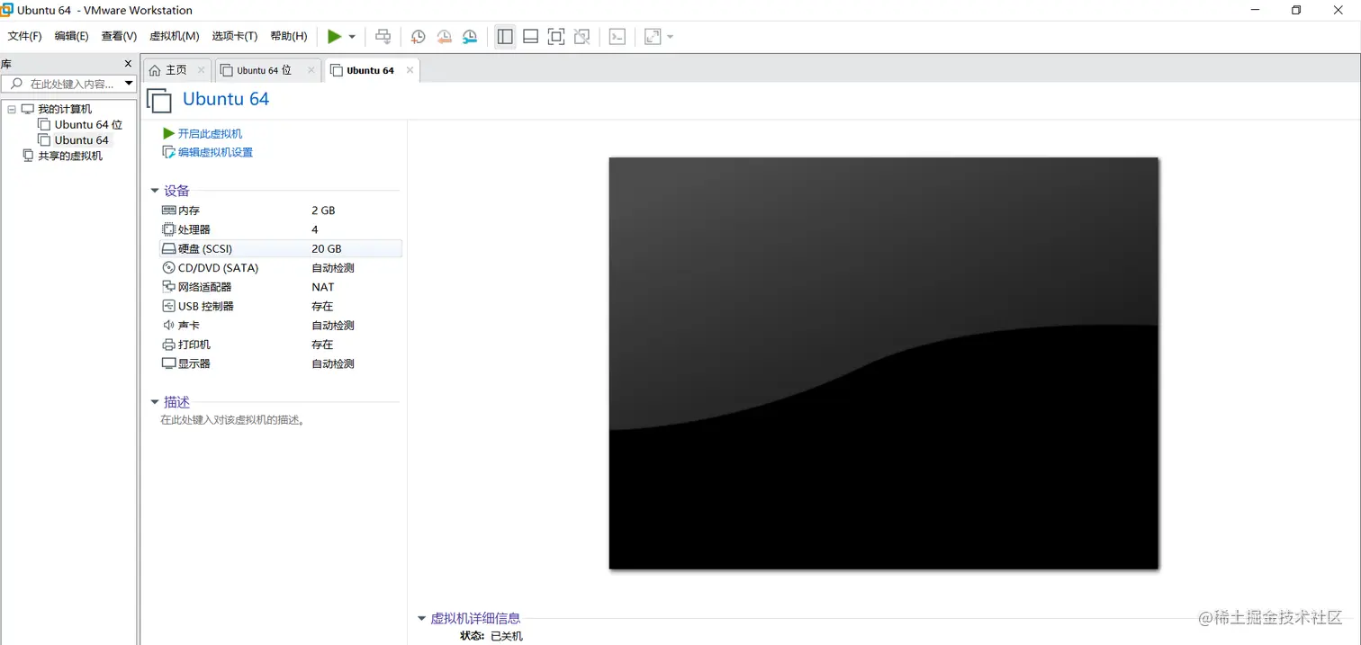
Task: Click the 20 GB disk value
Action: (x=327, y=248)
